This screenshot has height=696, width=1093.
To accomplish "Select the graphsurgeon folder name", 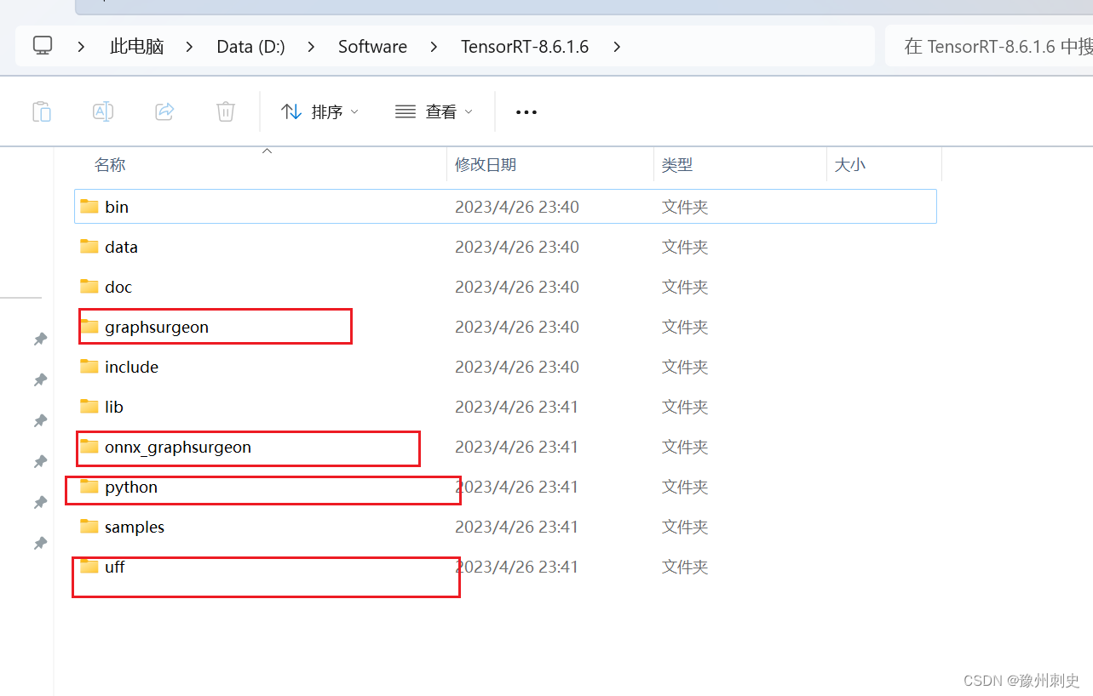I will tap(157, 327).
